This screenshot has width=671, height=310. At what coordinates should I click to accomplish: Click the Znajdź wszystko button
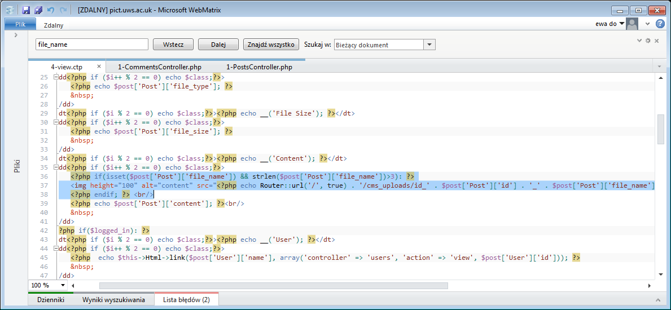(x=271, y=45)
